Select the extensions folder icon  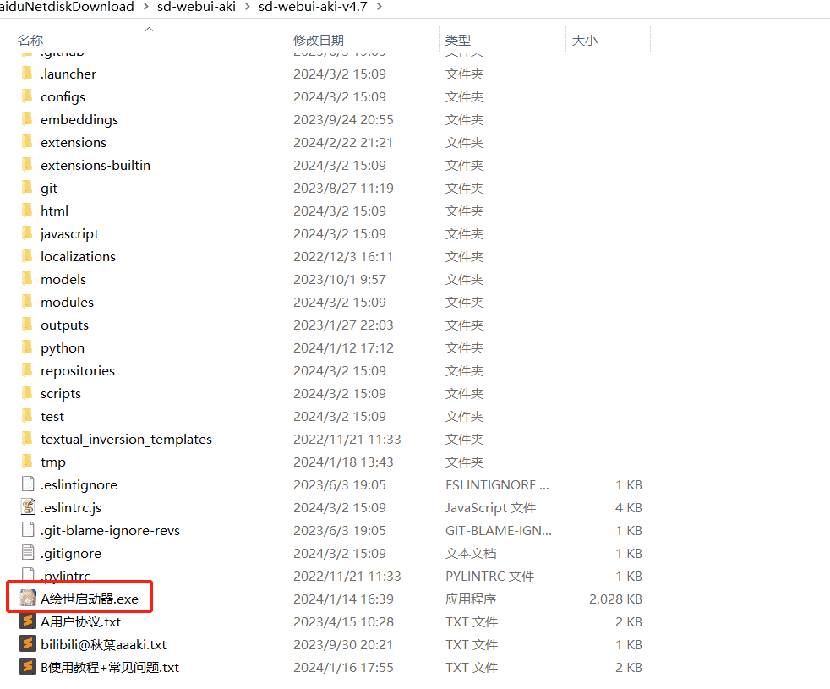(x=28, y=142)
